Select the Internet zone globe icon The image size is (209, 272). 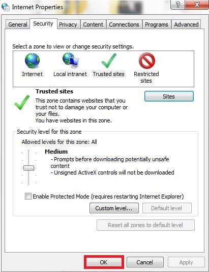pos(33,61)
